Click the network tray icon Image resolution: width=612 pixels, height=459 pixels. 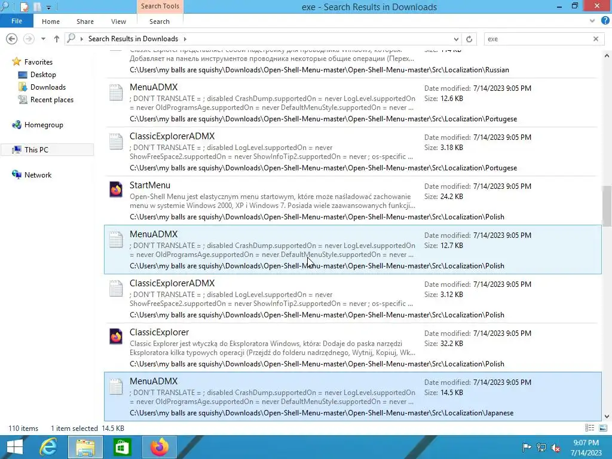click(x=541, y=447)
